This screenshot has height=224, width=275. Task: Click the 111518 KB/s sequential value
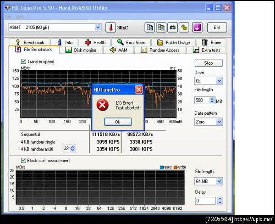pos(105,134)
